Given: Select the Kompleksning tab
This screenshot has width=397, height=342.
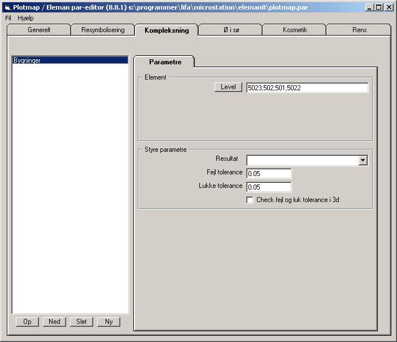Looking at the screenshot, I should pos(167,30).
